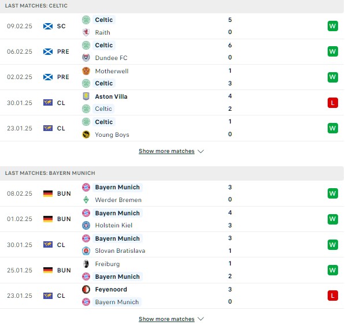Click chevron next to Celtic's Show more matches
The width and height of the screenshot is (345, 329).
pyautogui.click(x=201, y=151)
